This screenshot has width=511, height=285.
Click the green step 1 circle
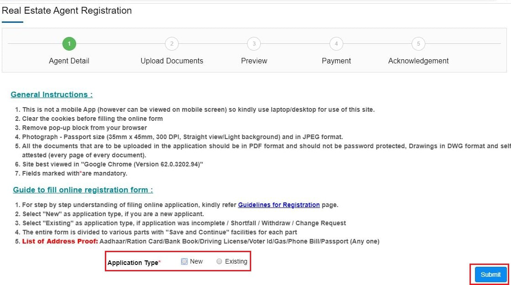point(69,44)
